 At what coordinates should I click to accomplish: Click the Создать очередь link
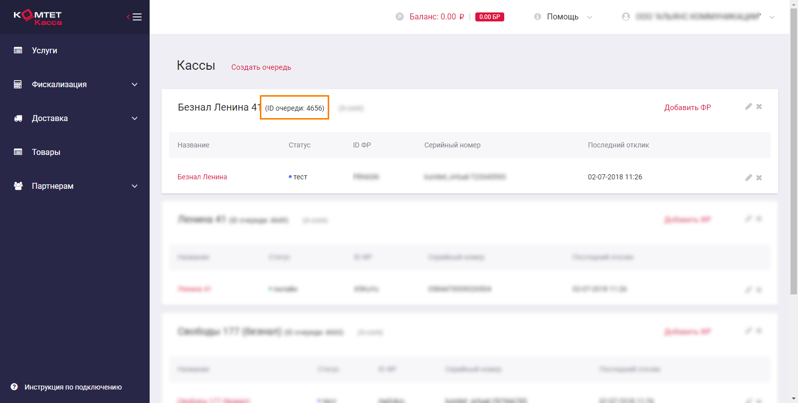point(261,67)
